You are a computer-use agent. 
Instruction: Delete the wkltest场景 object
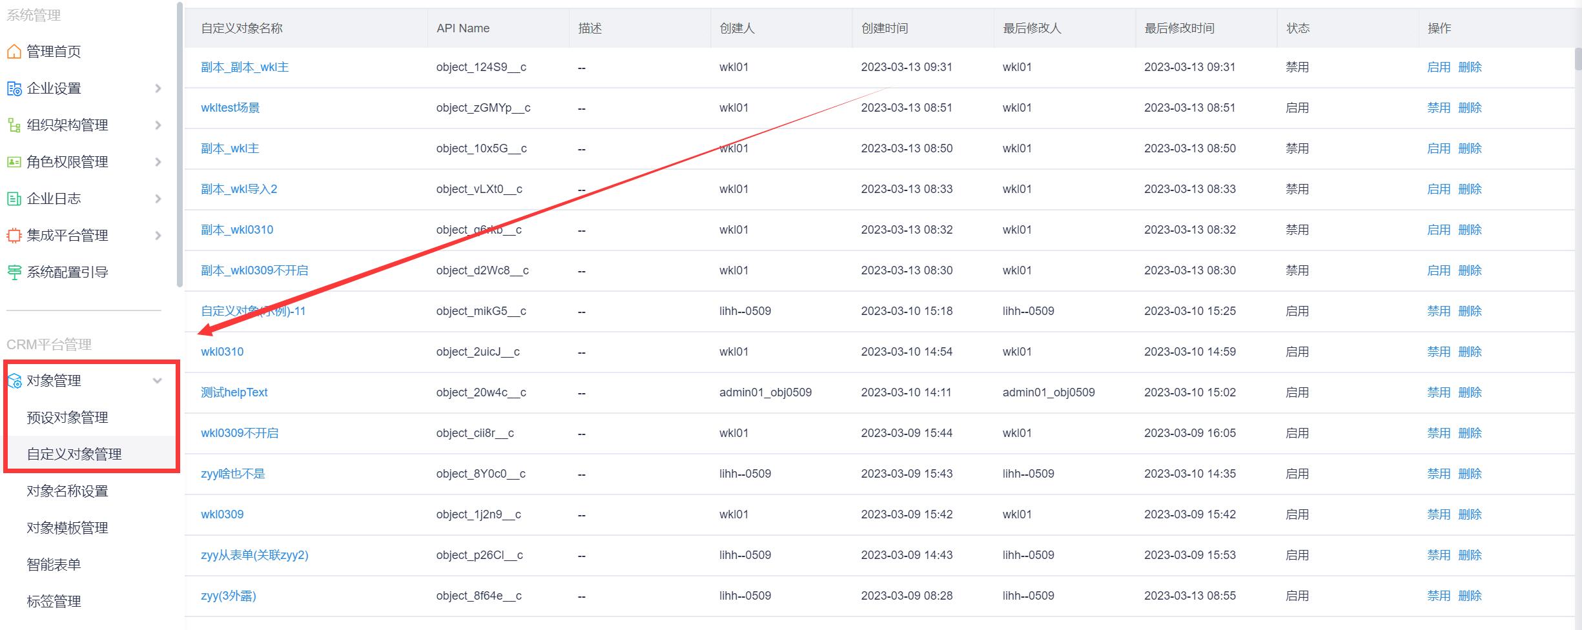1470,108
